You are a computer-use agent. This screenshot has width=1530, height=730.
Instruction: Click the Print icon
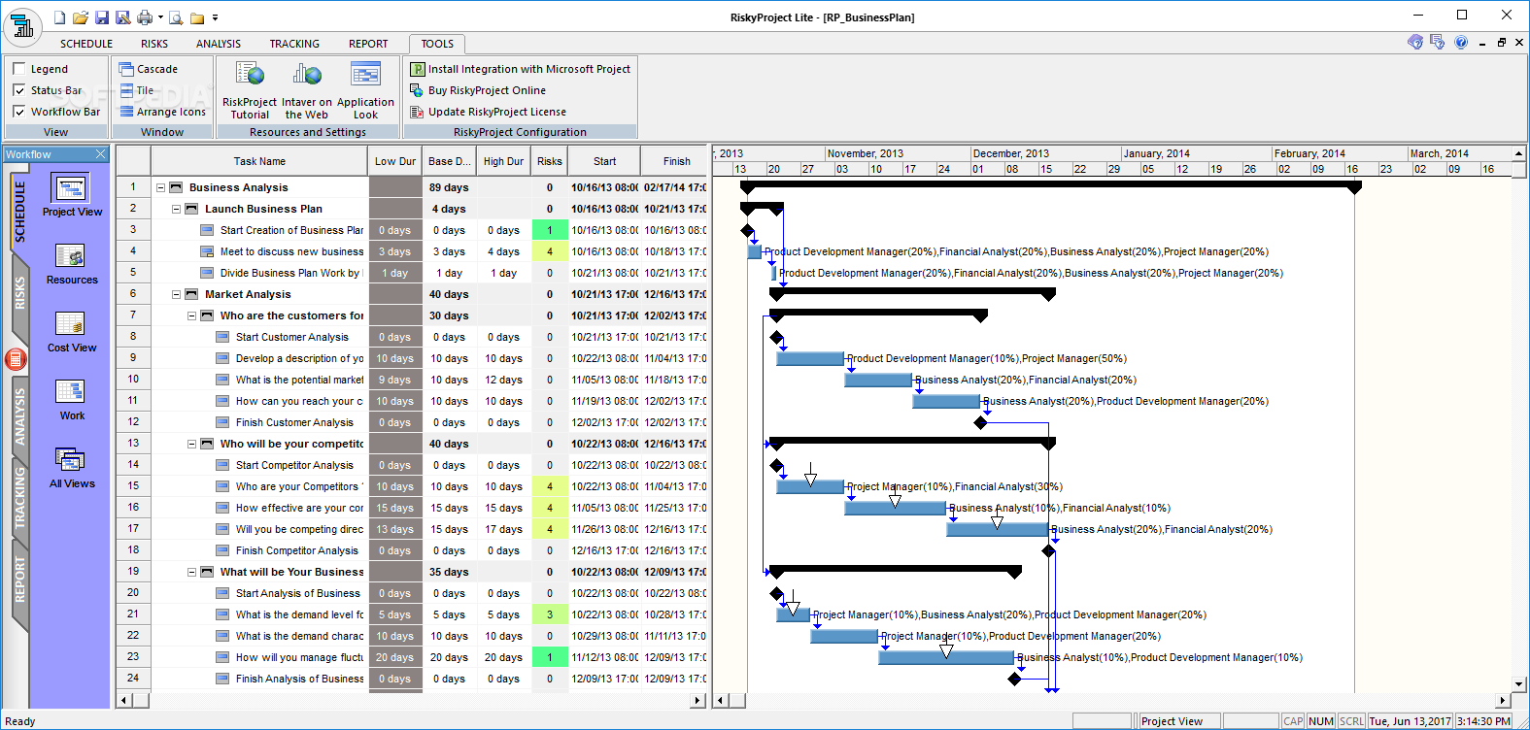point(145,17)
